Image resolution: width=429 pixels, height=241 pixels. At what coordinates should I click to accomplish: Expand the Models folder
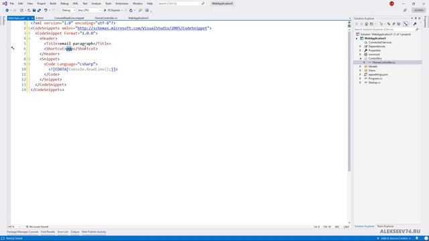(x=361, y=66)
